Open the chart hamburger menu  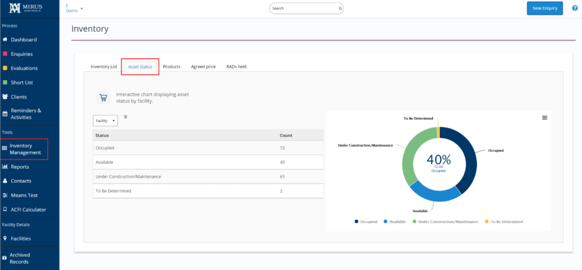pos(544,117)
